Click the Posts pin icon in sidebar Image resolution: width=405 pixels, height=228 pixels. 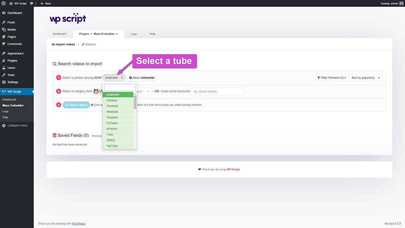tap(4, 22)
